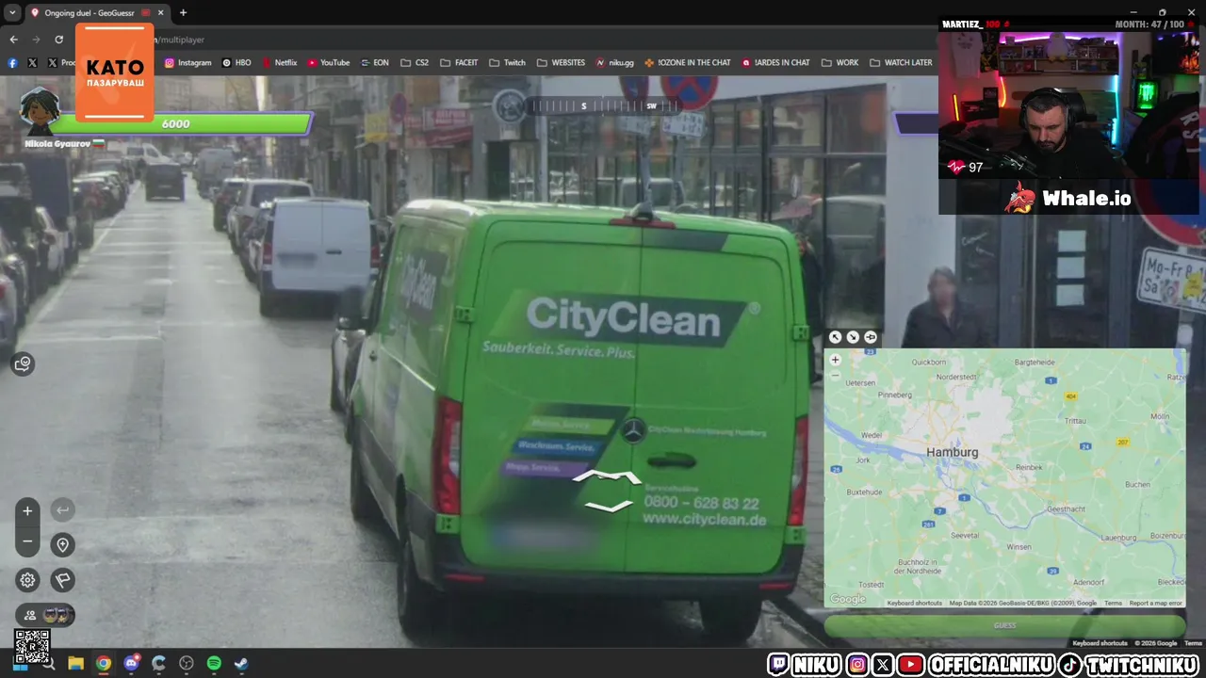Return to start pin location
Screen dimensions: 1206x678
[x=62, y=545]
